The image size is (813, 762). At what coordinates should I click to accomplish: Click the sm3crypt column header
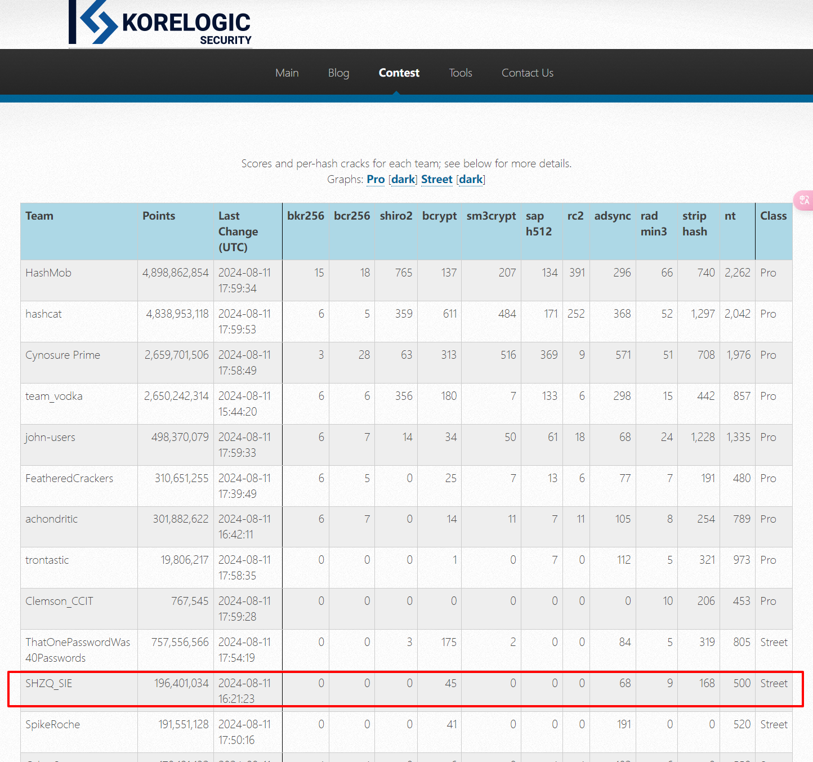(491, 216)
